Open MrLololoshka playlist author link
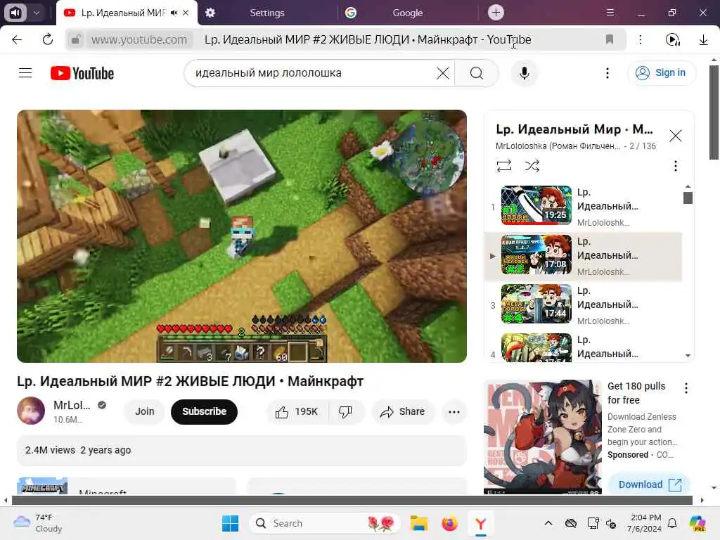Image resolution: width=720 pixels, height=540 pixels. point(558,146)
